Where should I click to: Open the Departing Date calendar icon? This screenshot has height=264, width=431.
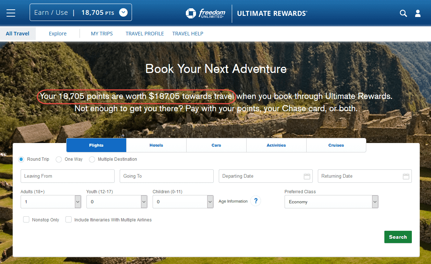pyautogui.click(x=307, y=176)
